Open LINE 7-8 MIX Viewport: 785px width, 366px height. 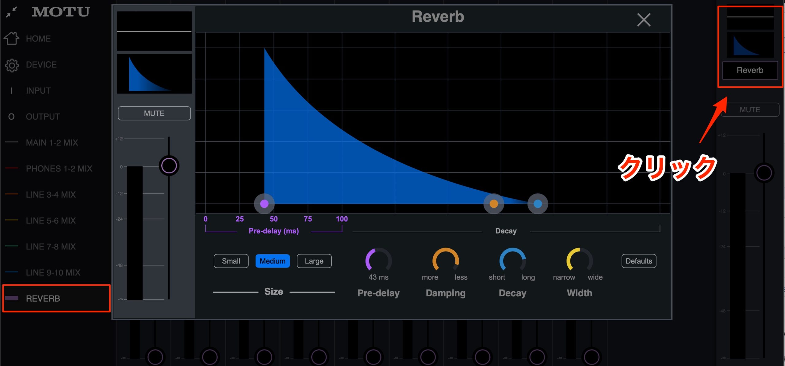[x=51, y=247]
